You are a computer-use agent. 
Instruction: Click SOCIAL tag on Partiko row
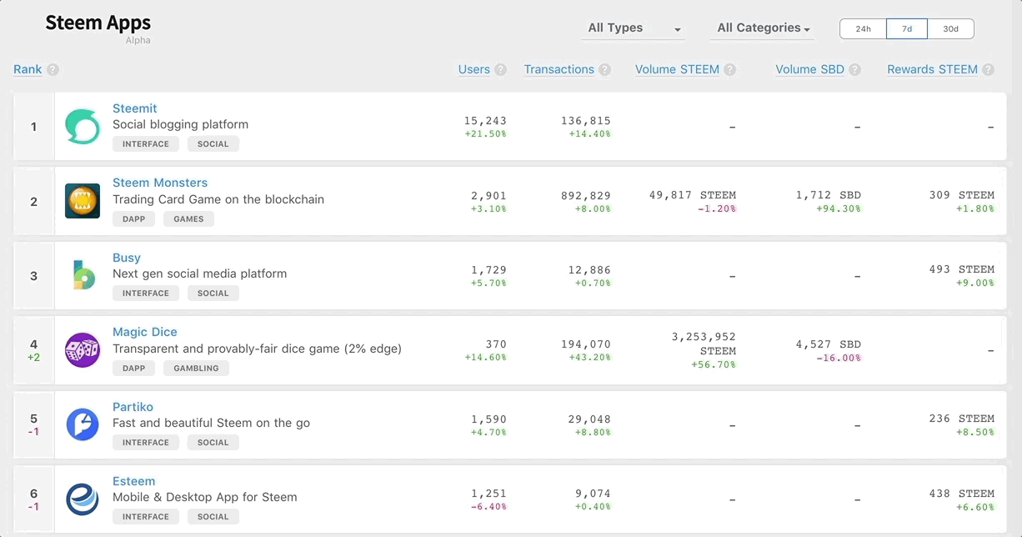[213, 443]
